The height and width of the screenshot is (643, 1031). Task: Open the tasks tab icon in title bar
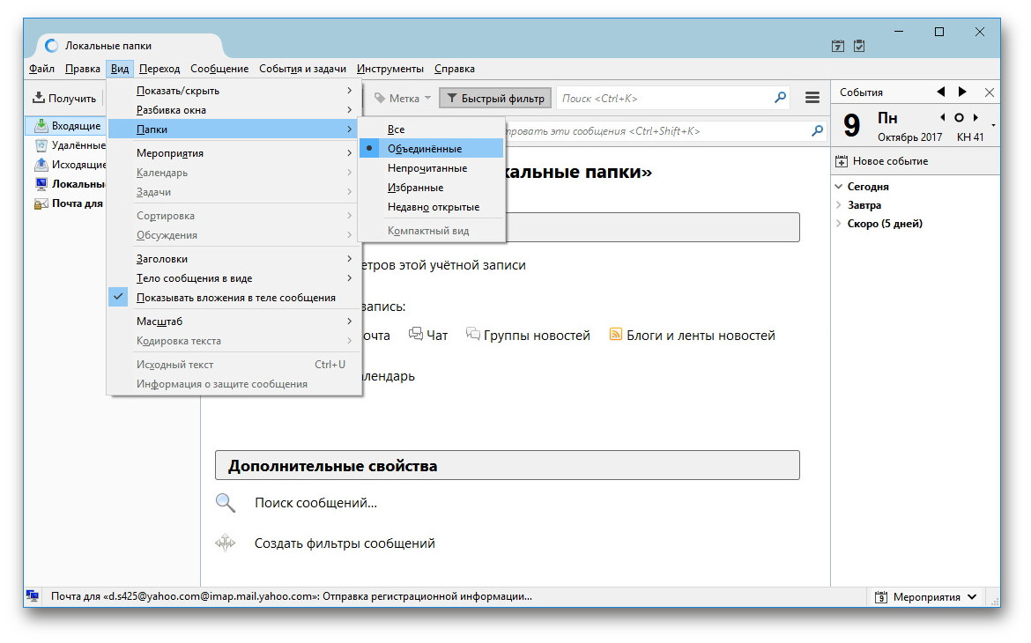(859, 46)
